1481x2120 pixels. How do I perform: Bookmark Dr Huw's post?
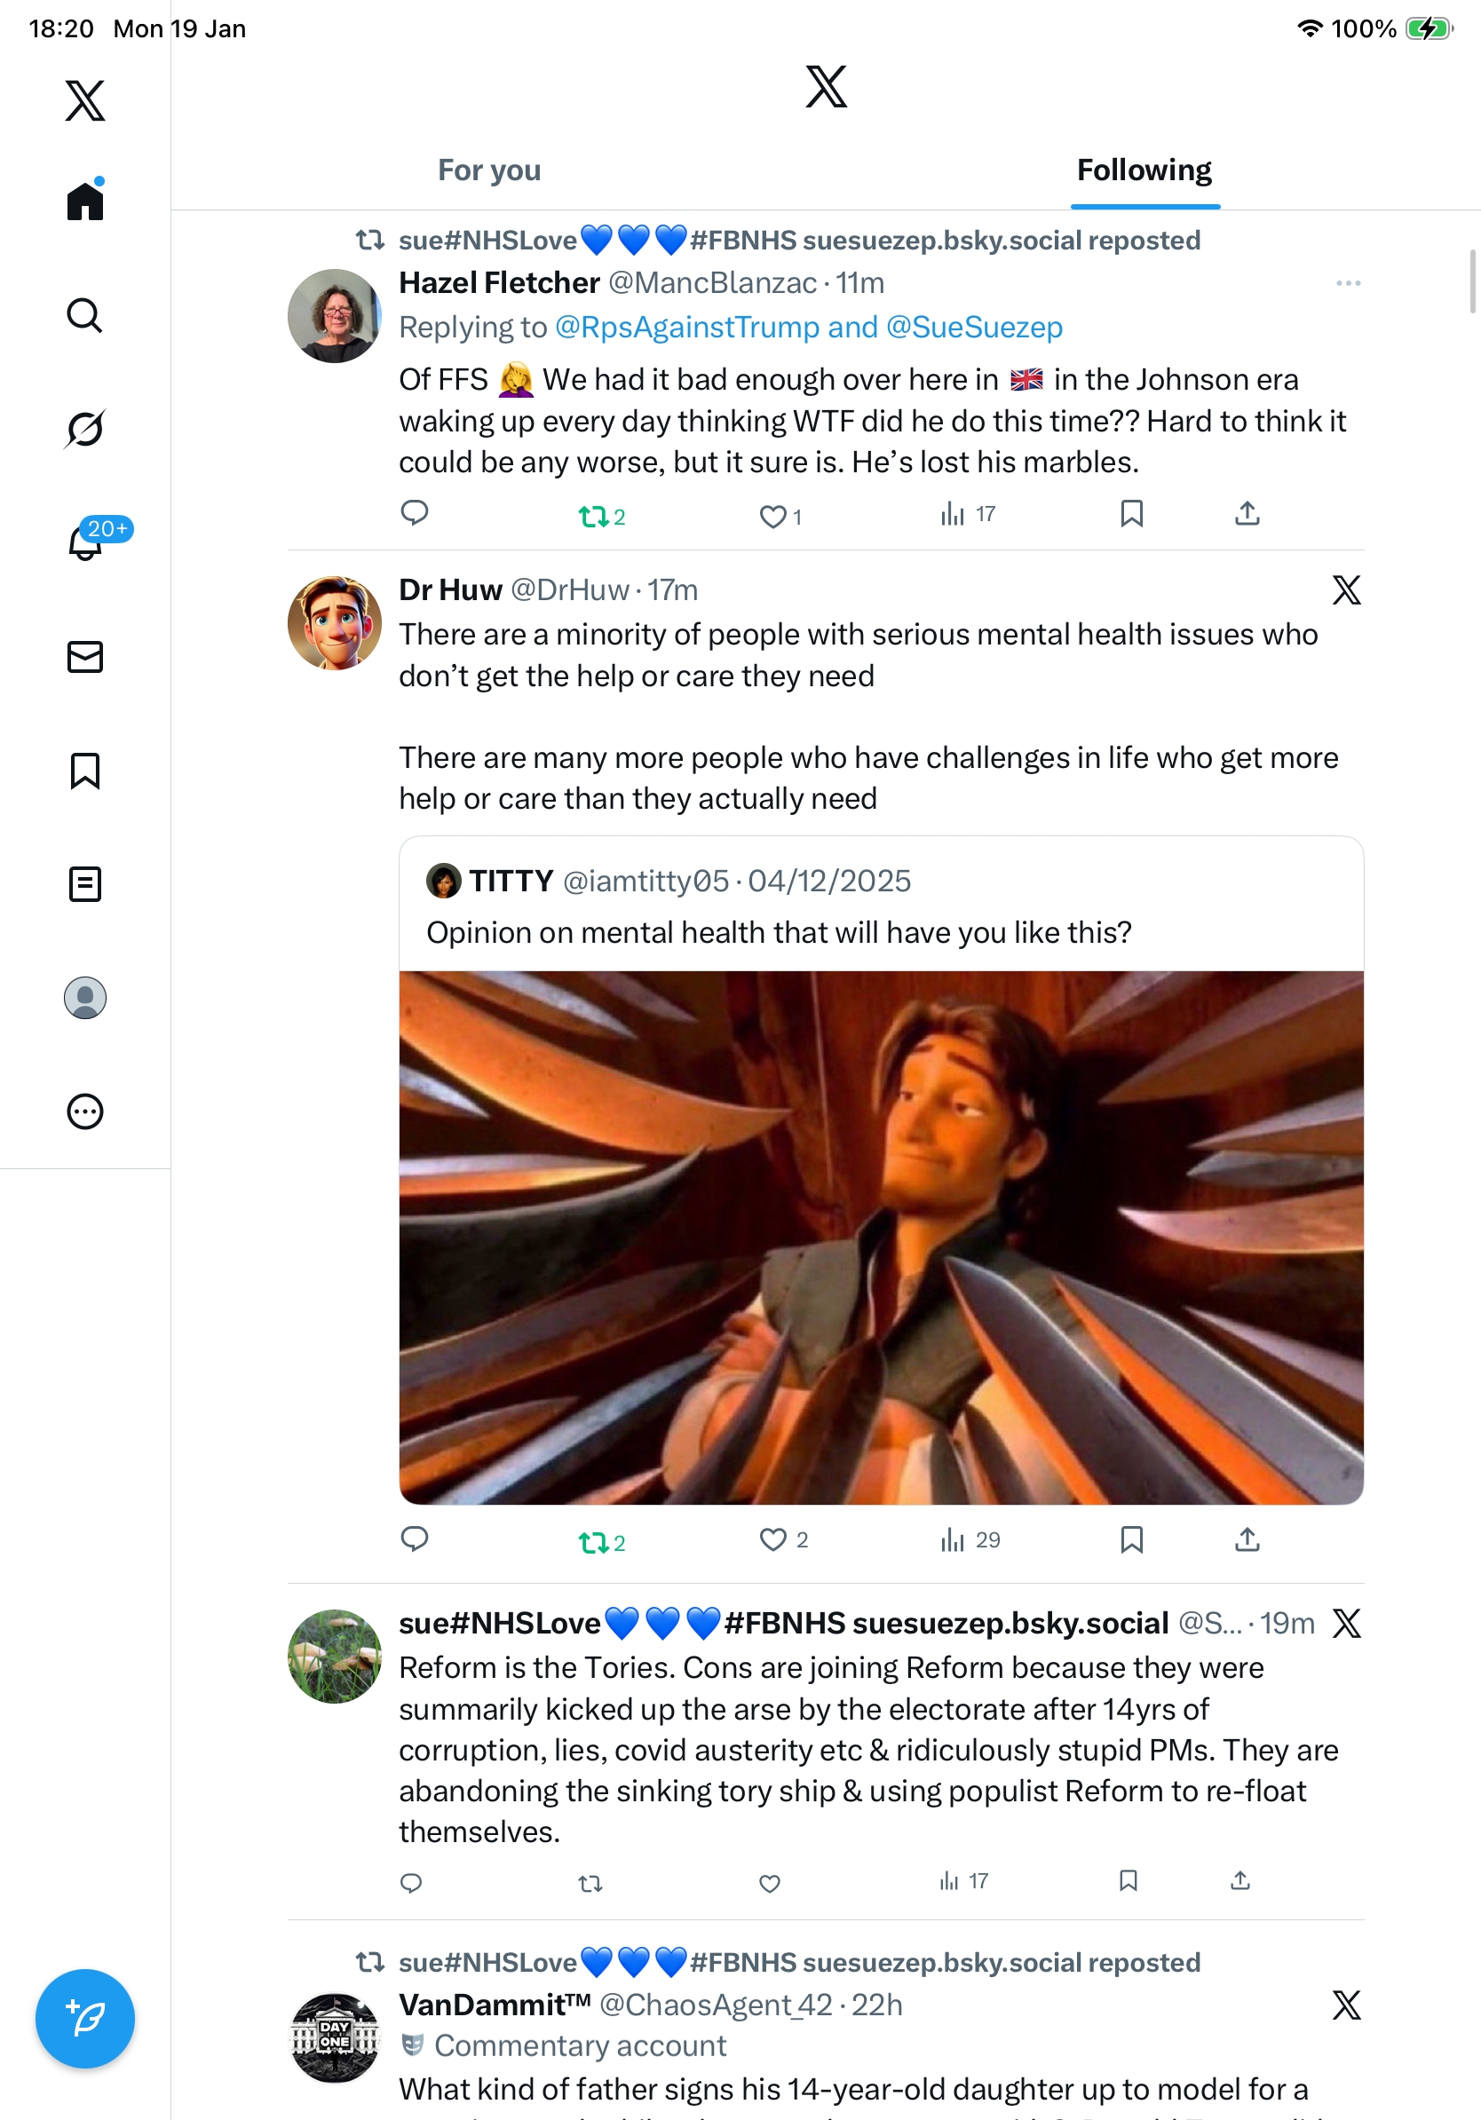1131,1540
